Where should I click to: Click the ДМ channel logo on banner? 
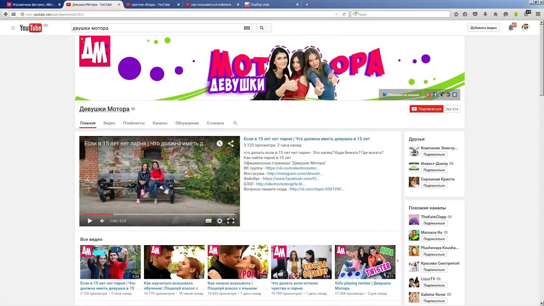(94, 51)
